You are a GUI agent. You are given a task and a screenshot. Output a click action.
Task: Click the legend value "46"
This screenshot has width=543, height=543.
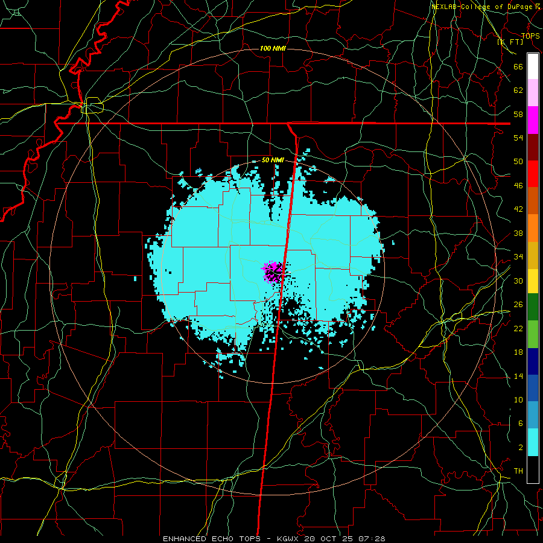518,186
